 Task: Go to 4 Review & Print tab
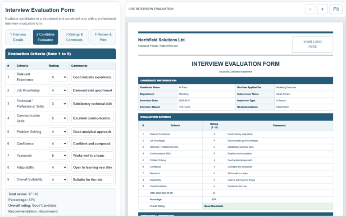coord(103,37)
